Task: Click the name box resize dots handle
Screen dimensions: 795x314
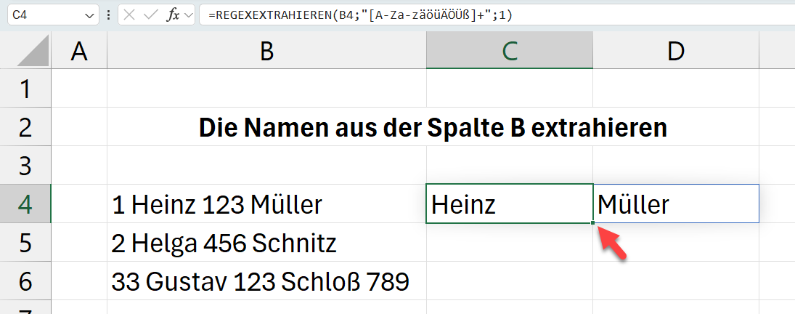Action: [x=108, y=15]
